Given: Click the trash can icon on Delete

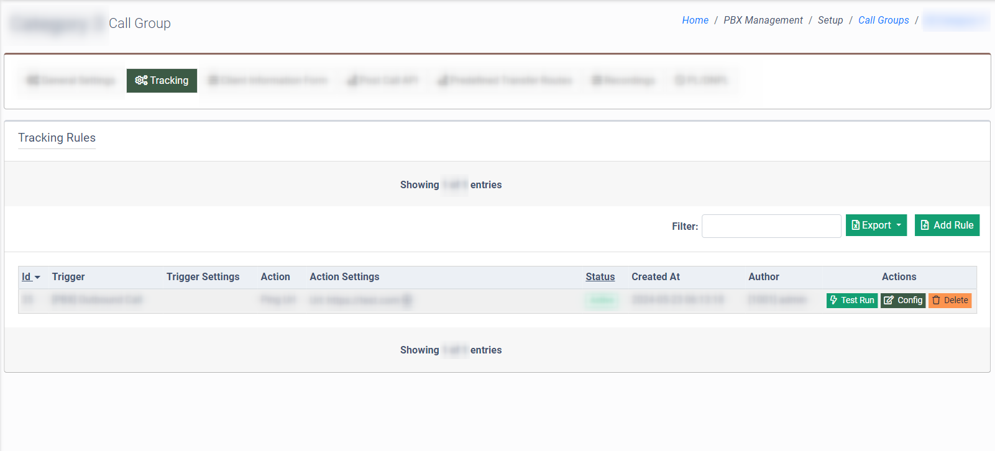Looking at the screenshot, I should [936, 300].
